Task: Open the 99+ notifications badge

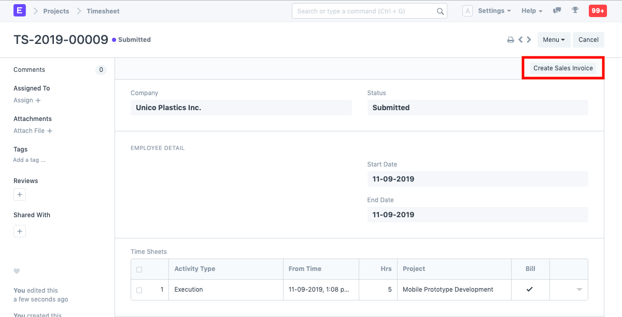Action: point(598,10)
